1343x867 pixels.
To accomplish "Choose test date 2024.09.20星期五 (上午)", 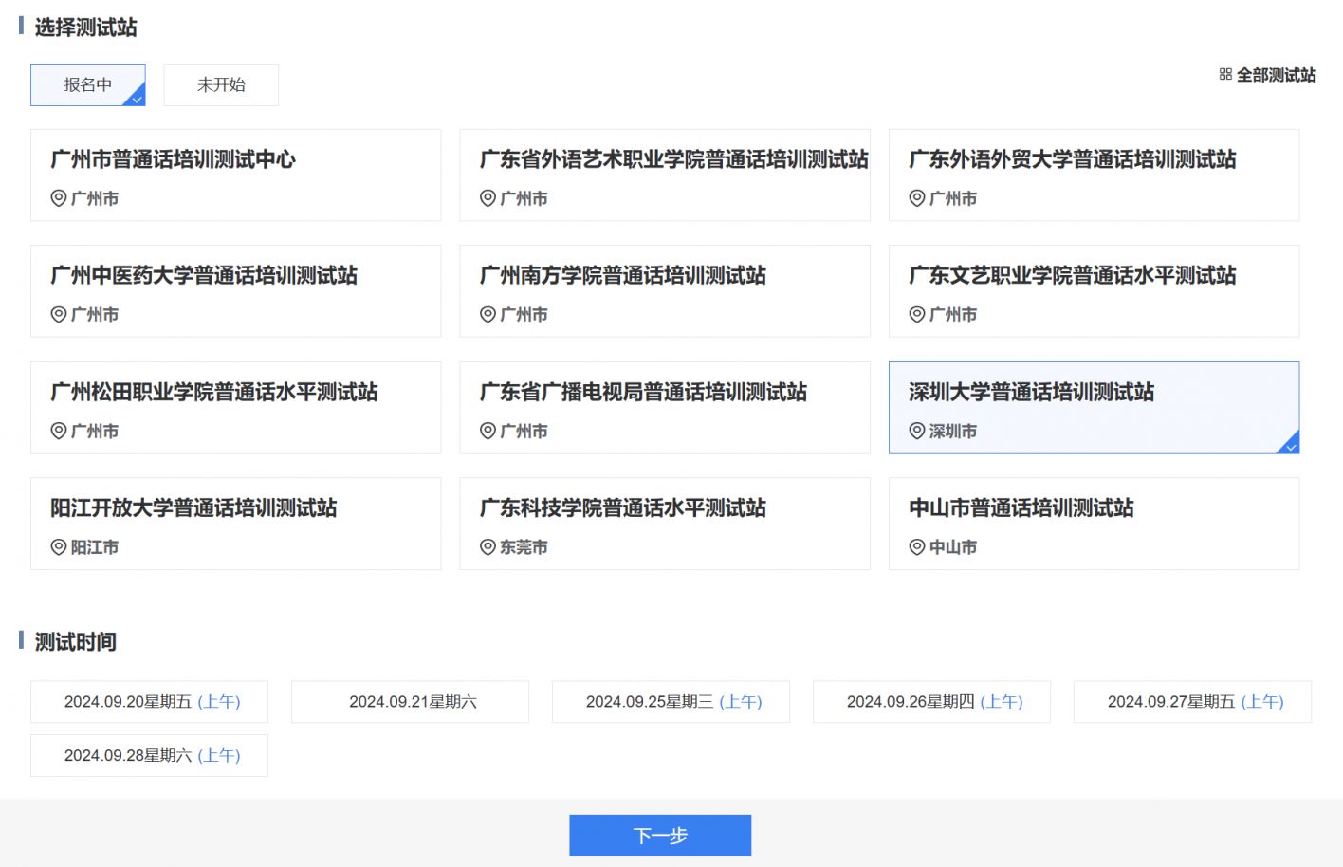I will coord(149,702).
